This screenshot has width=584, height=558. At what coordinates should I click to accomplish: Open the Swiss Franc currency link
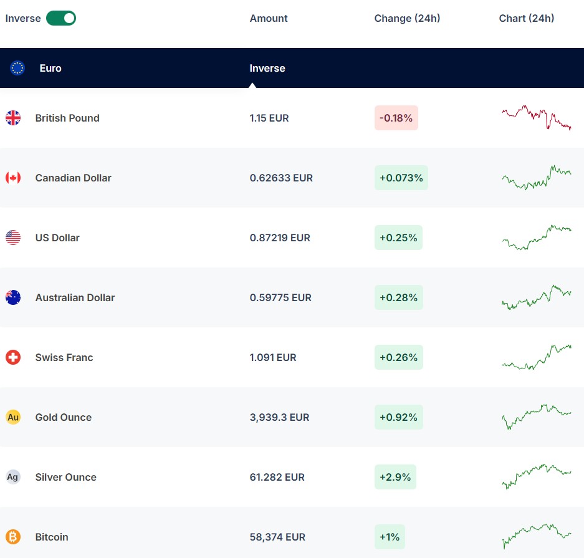click(x=64, y=357)
